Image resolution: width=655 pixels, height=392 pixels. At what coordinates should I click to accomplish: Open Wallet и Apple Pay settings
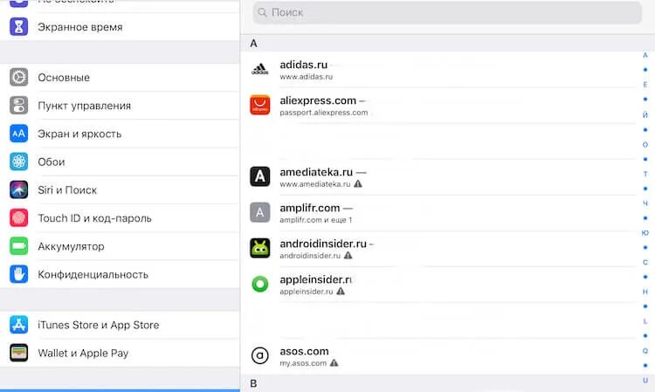coord(120,353)
